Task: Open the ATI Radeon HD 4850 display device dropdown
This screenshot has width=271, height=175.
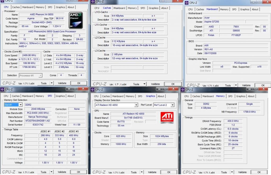Action: pyautogui.click(x=136, y=105)
